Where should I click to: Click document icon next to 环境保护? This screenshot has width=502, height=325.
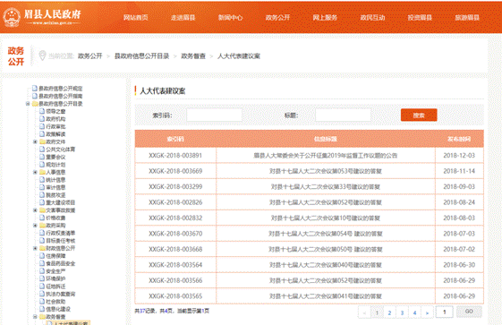tap(42, 278)
